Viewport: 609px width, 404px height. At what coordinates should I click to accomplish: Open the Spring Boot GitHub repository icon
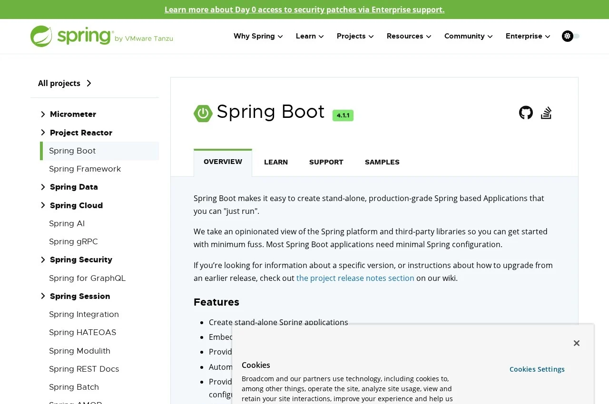526,113
